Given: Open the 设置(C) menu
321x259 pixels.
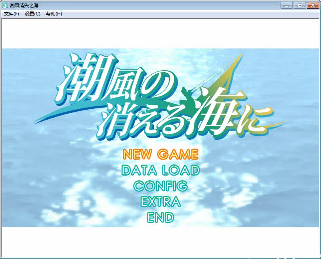Looking at the screenshot, I should pos(32,14).
